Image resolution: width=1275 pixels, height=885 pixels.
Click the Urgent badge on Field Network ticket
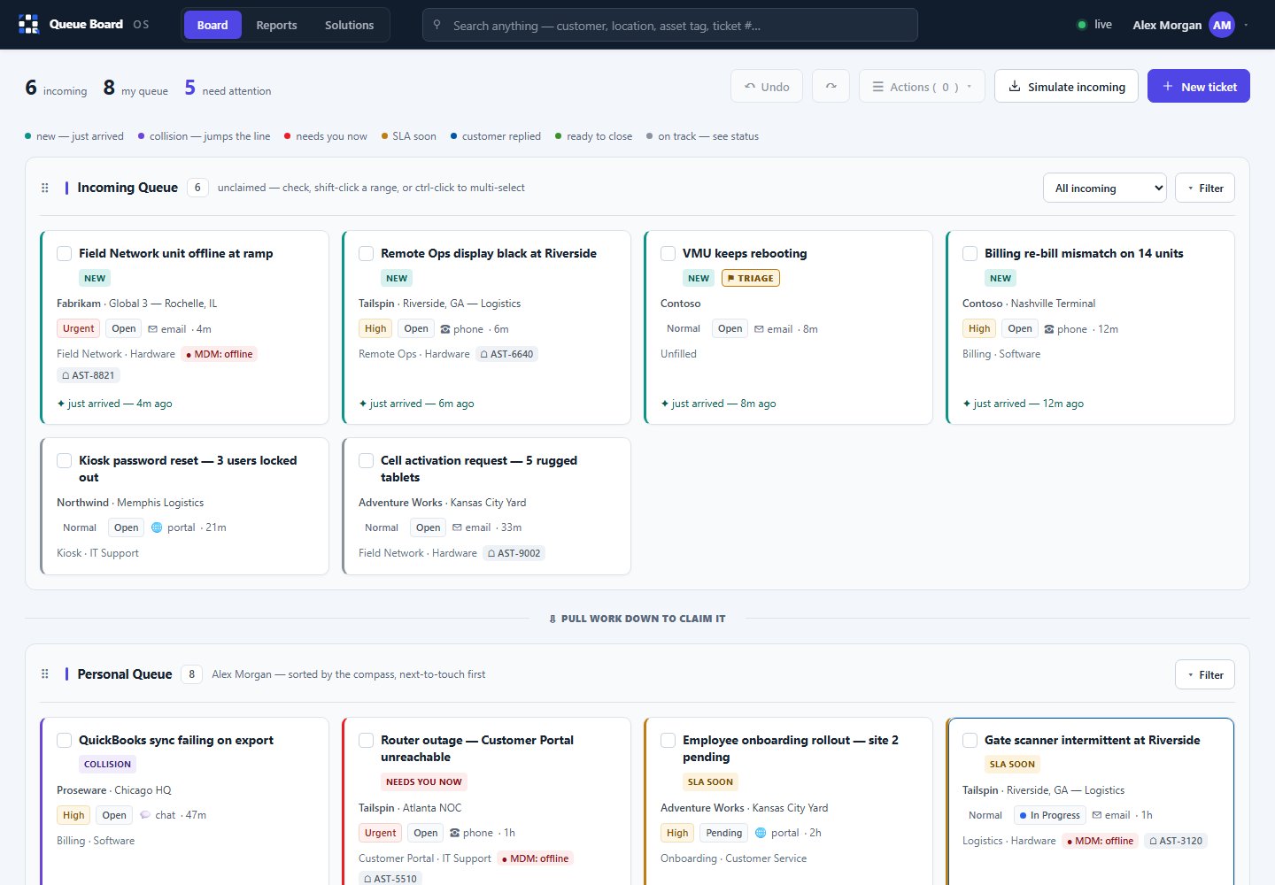(x=78, y=328)
